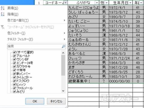Open 年齢 column filter dropdown
Image resolution: width=144 pixels, height=108 pixels.
click(141, 3)
